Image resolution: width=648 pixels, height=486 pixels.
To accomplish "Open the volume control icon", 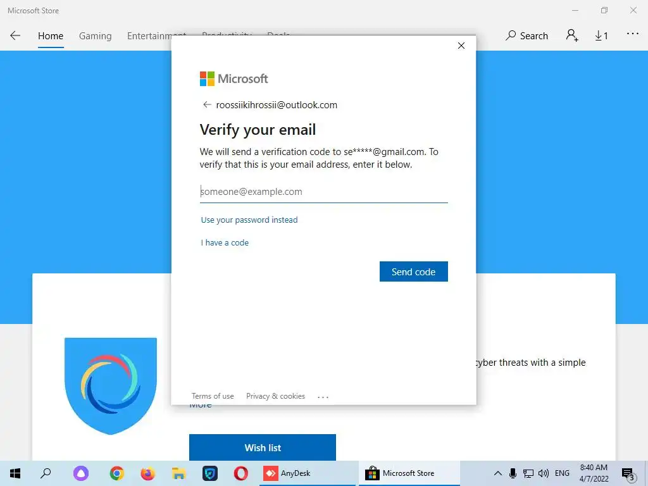I will coord(544,473).
